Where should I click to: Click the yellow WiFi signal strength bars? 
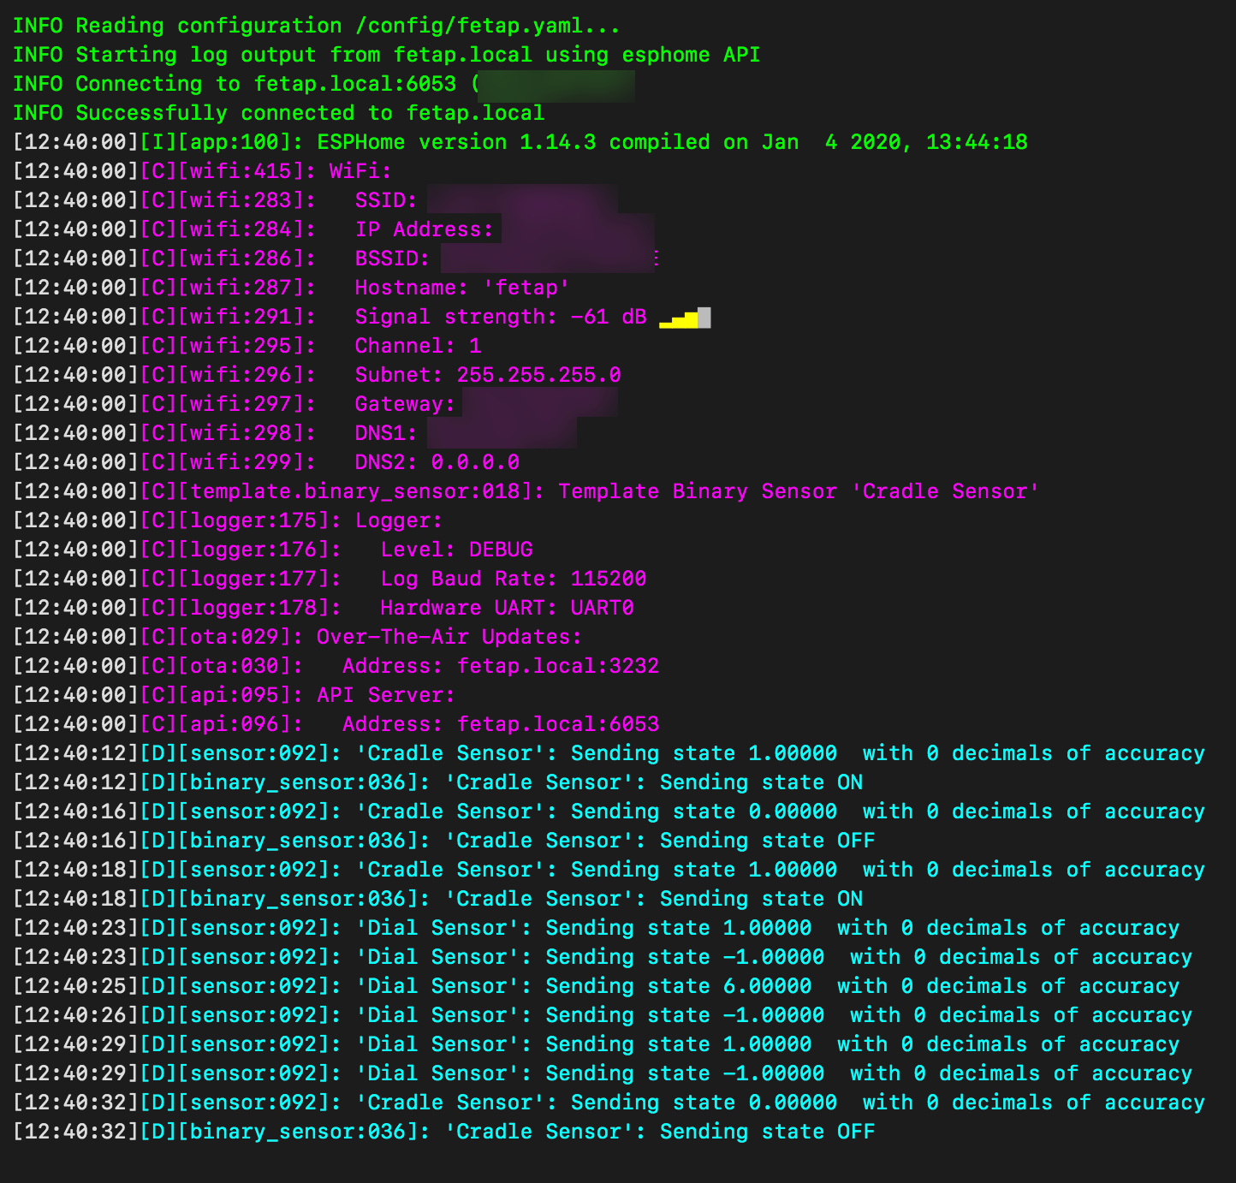(685, 318)
